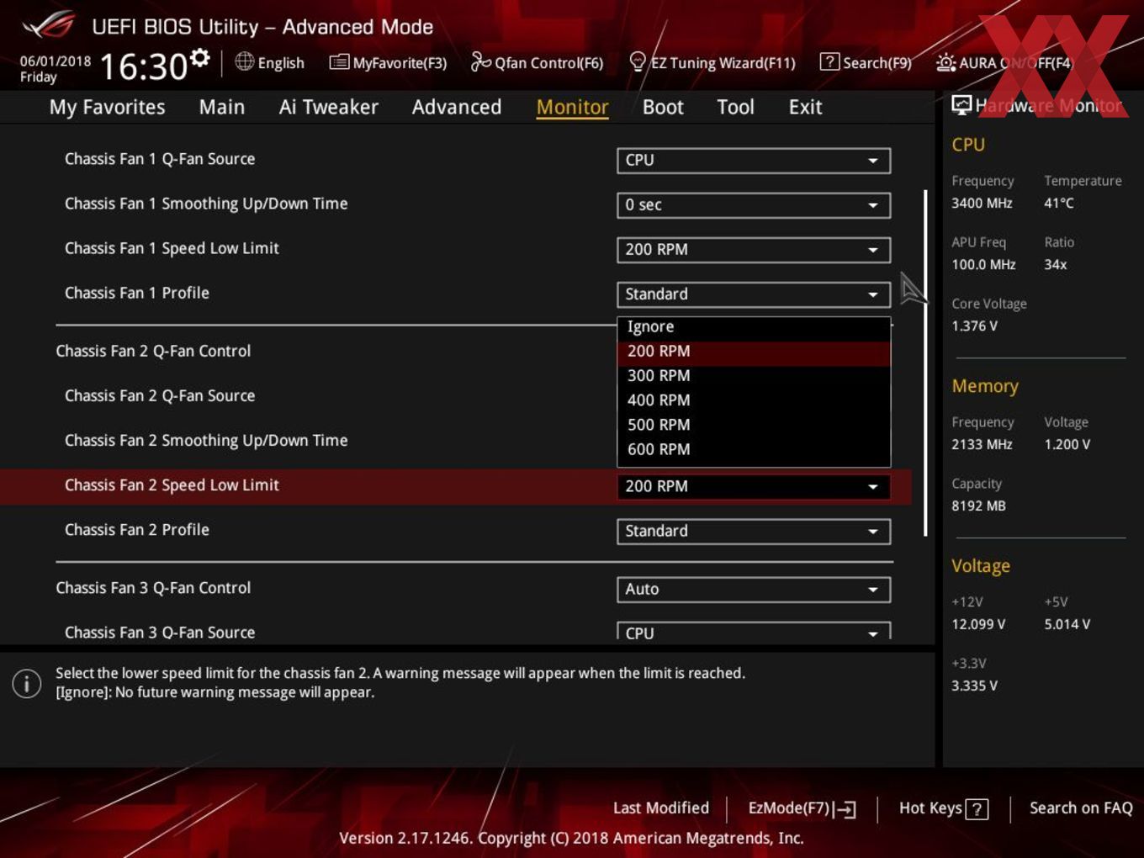Expand Chassis Fan 1 Q-Fan Source dropdown
Image resolution: width=1144 pixels, height=858 pixels.
pos(754,160)
